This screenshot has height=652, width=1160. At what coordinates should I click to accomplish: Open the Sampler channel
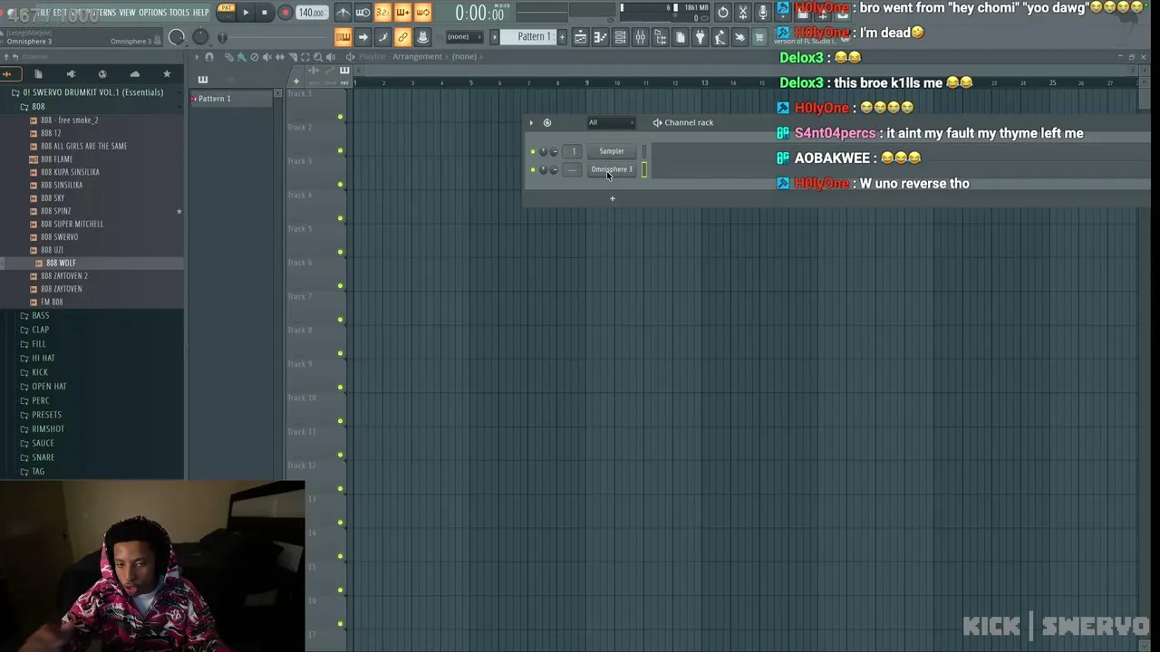click(612, 151)
